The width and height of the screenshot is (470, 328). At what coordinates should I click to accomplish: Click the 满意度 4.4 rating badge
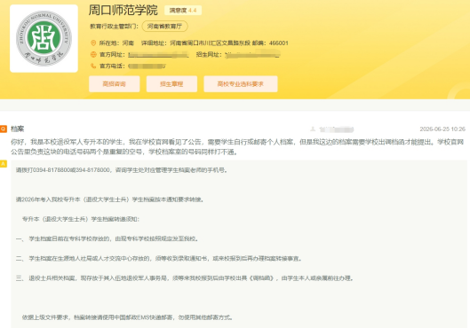click(x=183, y=11)
